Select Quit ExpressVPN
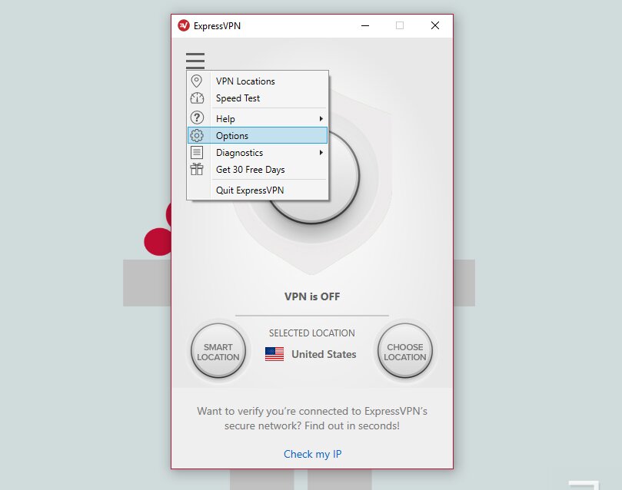The height and width of the screenshot is (490, 622). point(258,190)
